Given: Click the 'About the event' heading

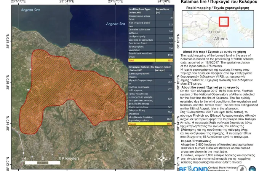Looking at the screenshot, I should click(210, 87).
